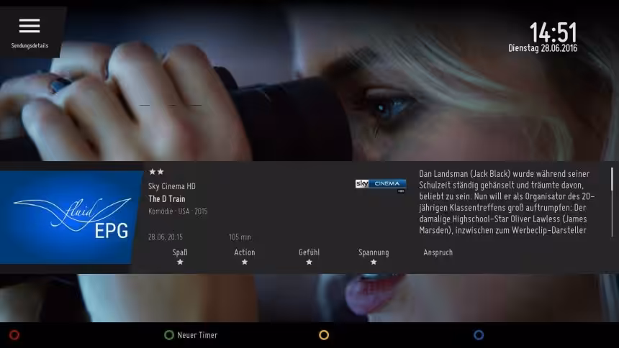Image resolution: width=619 pixels, height=348 pixels.
Task: Select the title The D Train
Action: click(166, 198)
